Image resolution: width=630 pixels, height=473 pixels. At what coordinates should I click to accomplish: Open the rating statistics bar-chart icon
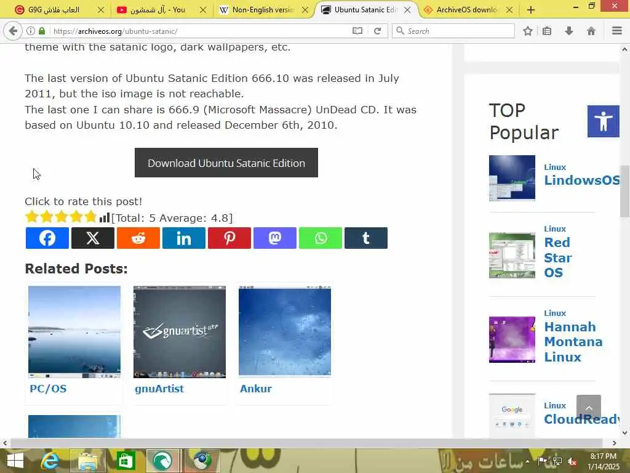pos(105,217)
